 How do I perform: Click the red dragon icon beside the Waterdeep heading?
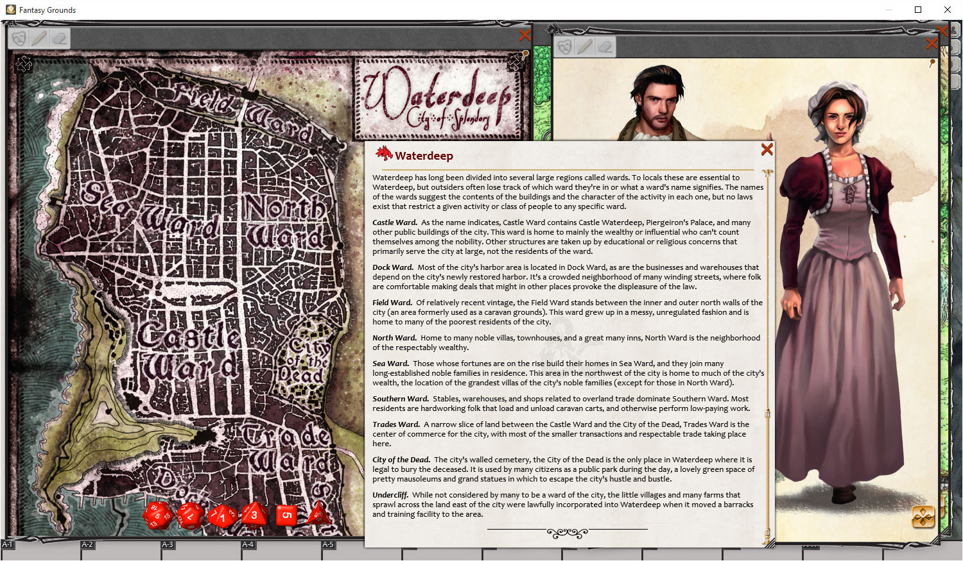point(384,154)
